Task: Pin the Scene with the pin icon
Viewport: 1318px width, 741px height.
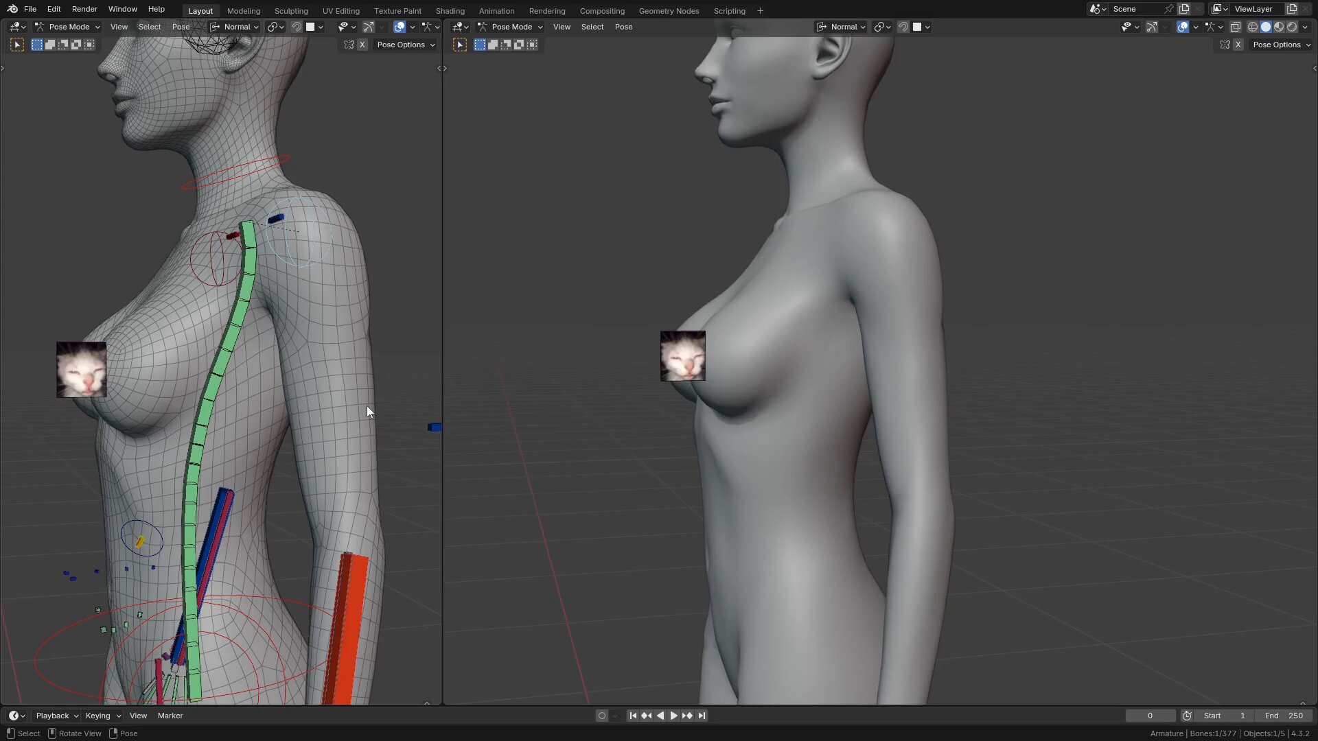Action: (x=1168, y=9)
